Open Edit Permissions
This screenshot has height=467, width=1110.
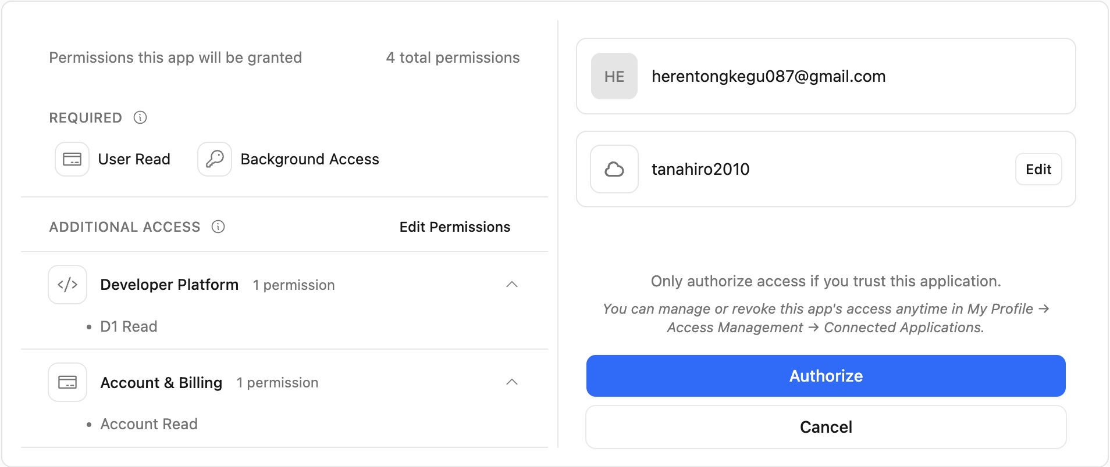coord(455,227)
